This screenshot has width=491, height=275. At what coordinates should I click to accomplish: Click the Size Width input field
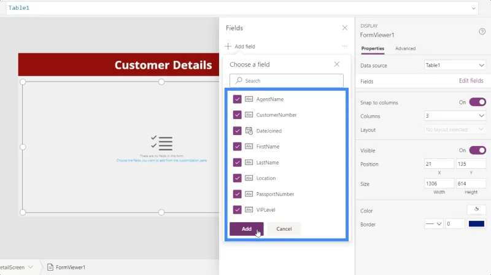[x=439, y=184]
